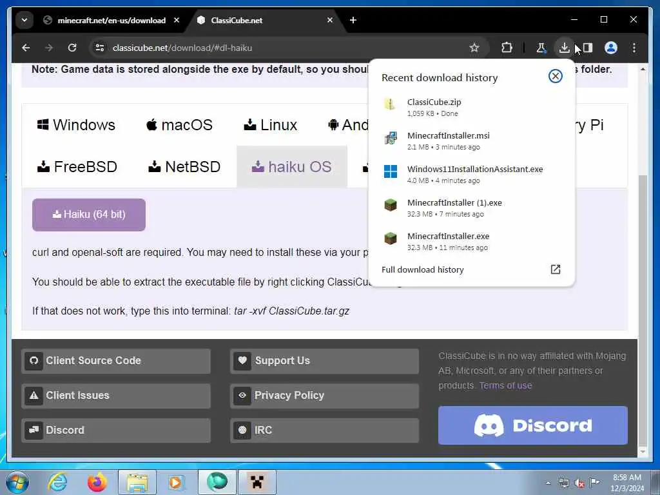This screenshot has width=660, height=495.
Task: Click the Minecraft creeper taskbar icon
Action: coord(257,482)
